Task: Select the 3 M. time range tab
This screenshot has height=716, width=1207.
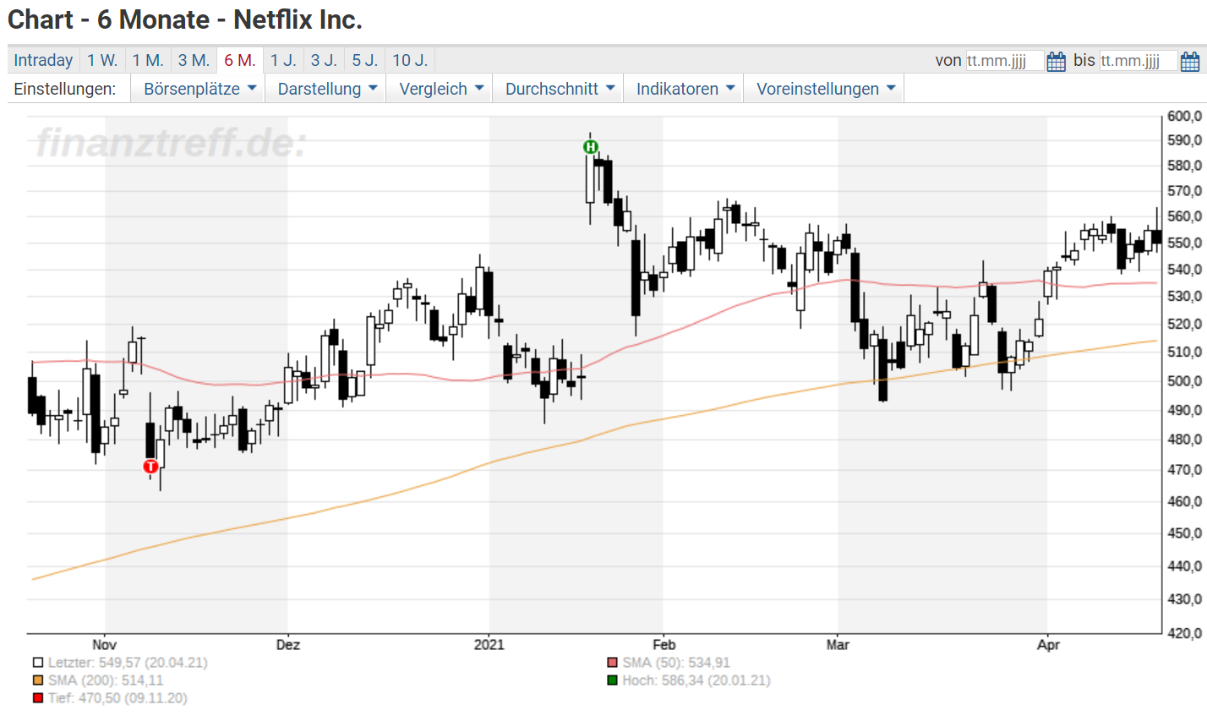Action: (x=194, y=60)
